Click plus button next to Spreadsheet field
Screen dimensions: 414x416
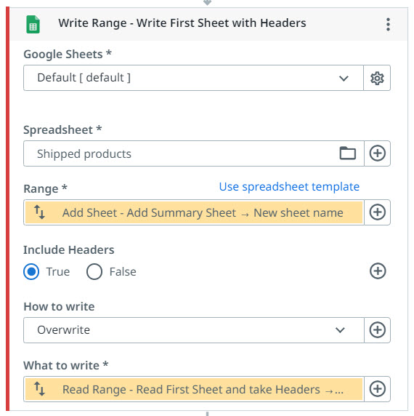point(377,153)
